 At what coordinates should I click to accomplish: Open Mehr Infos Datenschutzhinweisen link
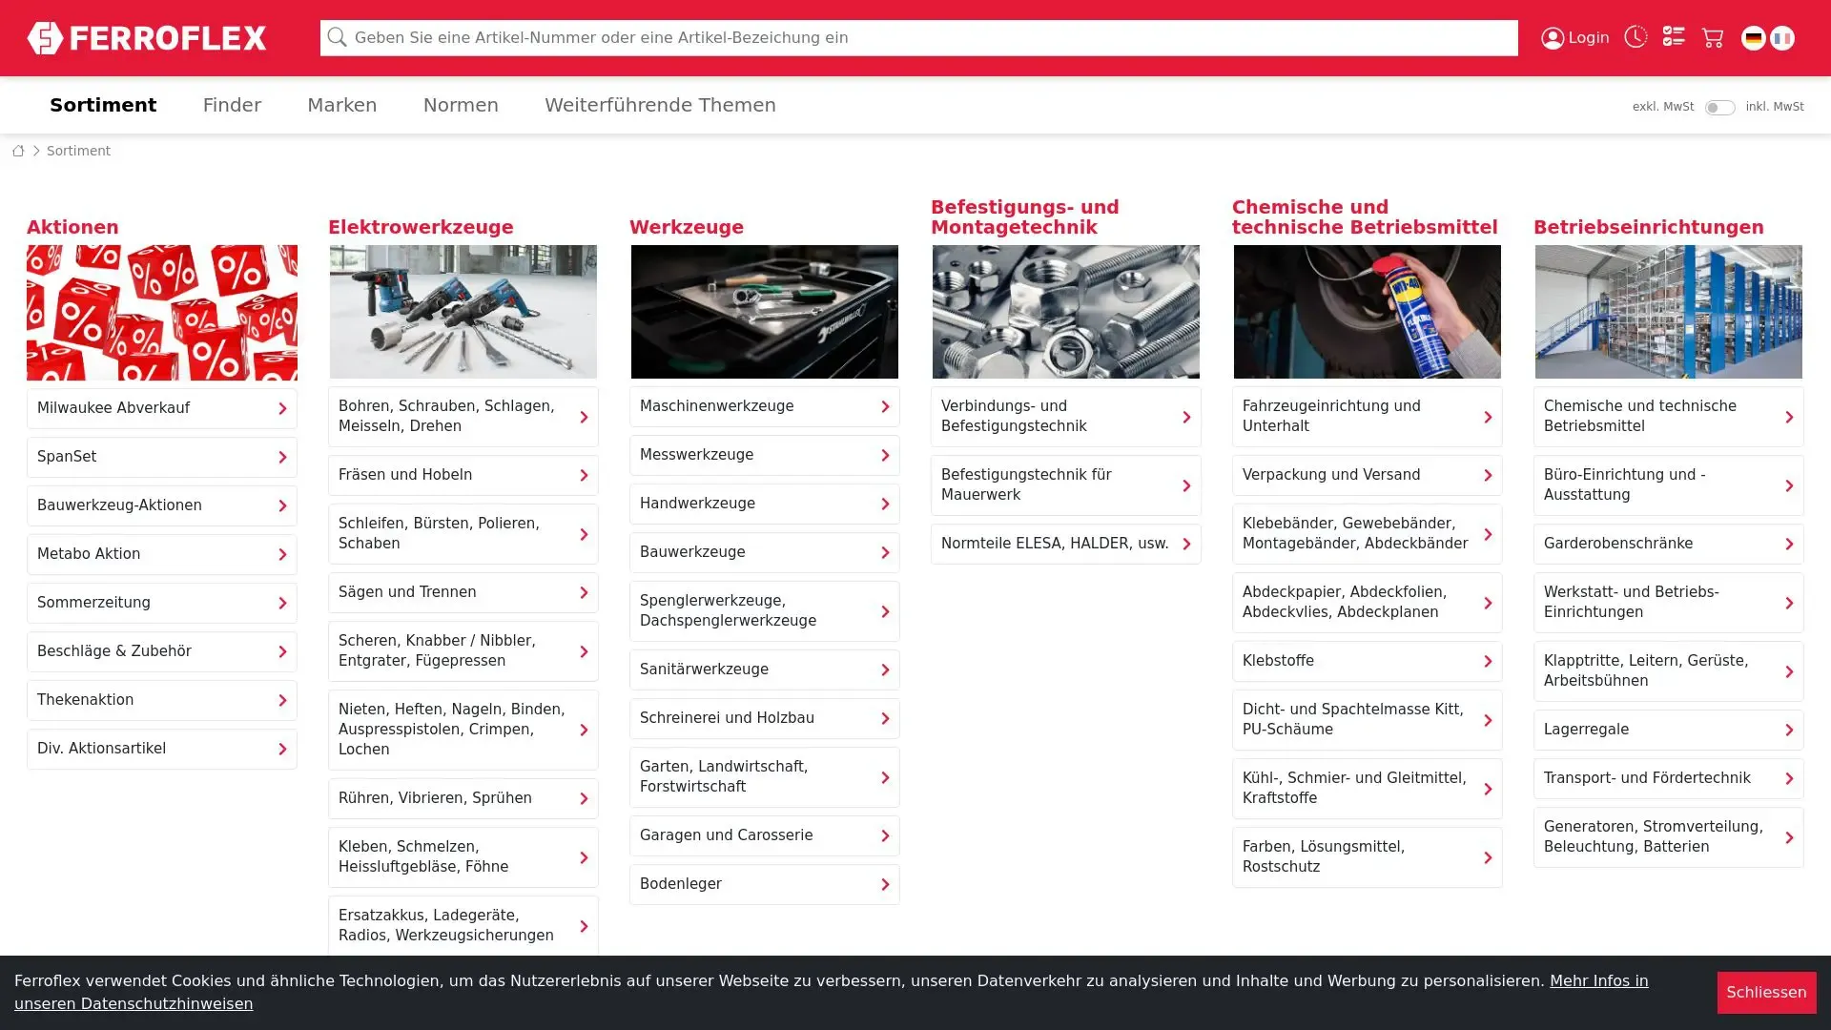(x=1598, y=980)
